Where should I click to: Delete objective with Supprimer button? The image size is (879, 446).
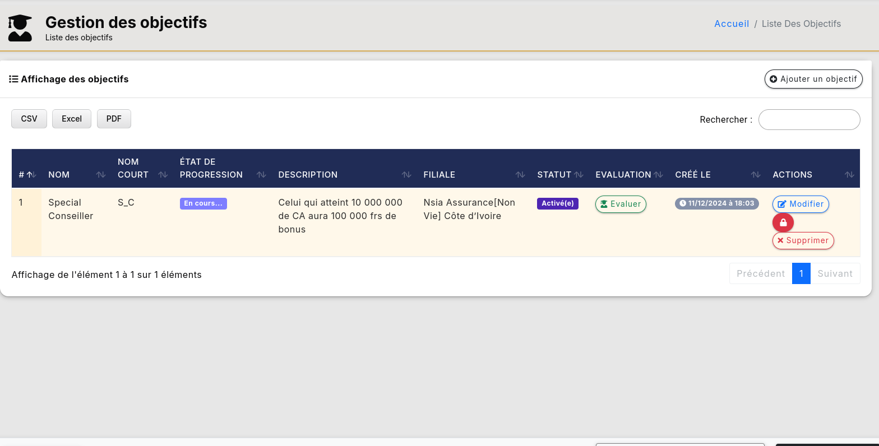803,240
